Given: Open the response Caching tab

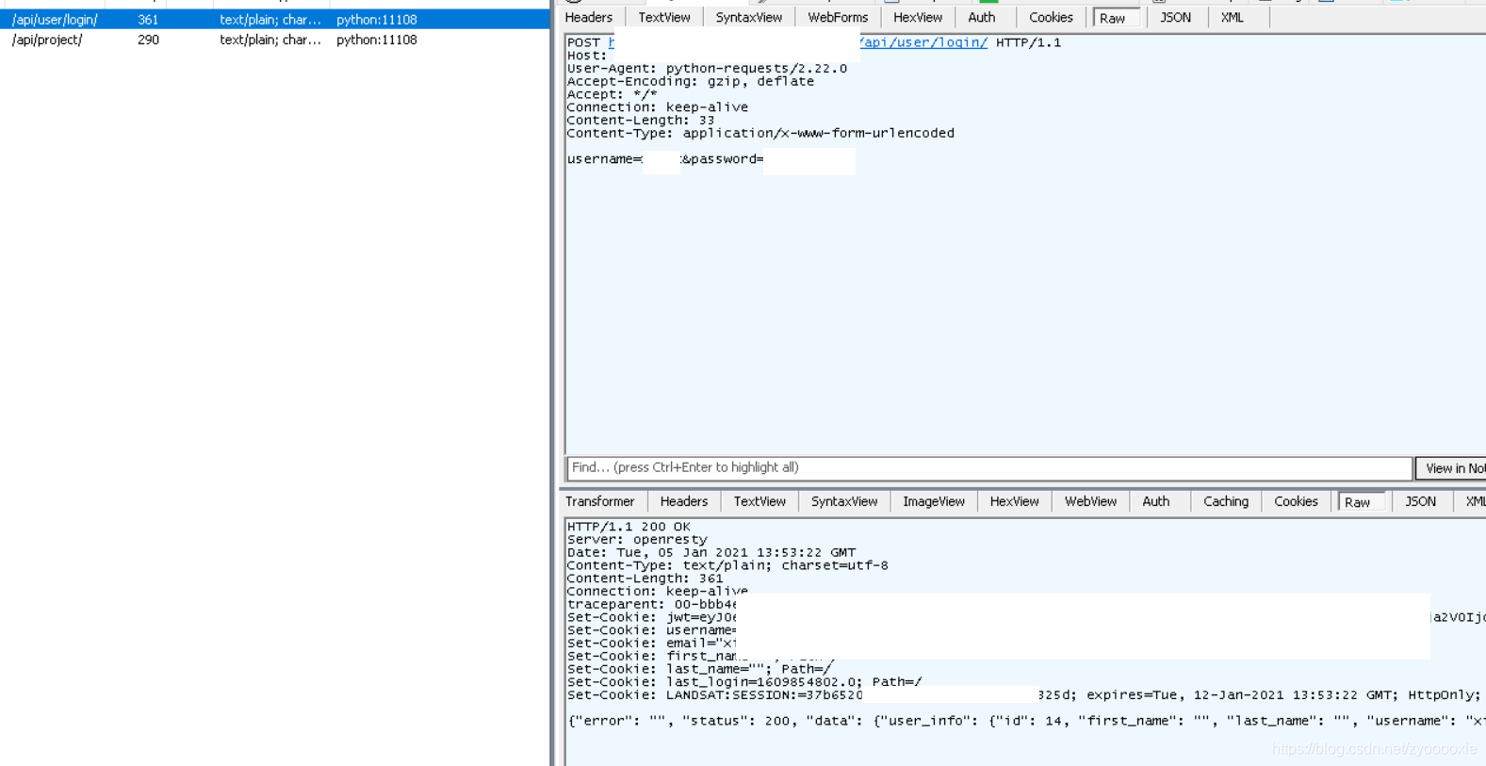Looking at the screenshot, I should click(x=1225, y=501).
